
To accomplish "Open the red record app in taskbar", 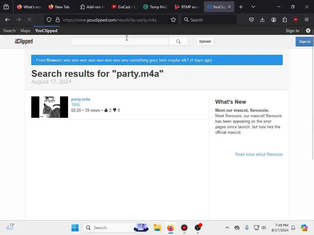I will pyautogui.click(x=184, y=228).
